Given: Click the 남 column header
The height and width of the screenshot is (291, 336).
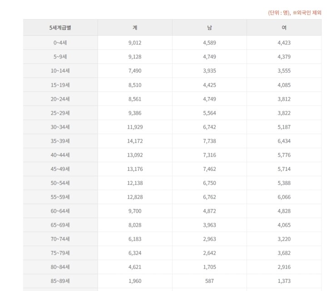Looking at the screenshot, I should 209,28.
